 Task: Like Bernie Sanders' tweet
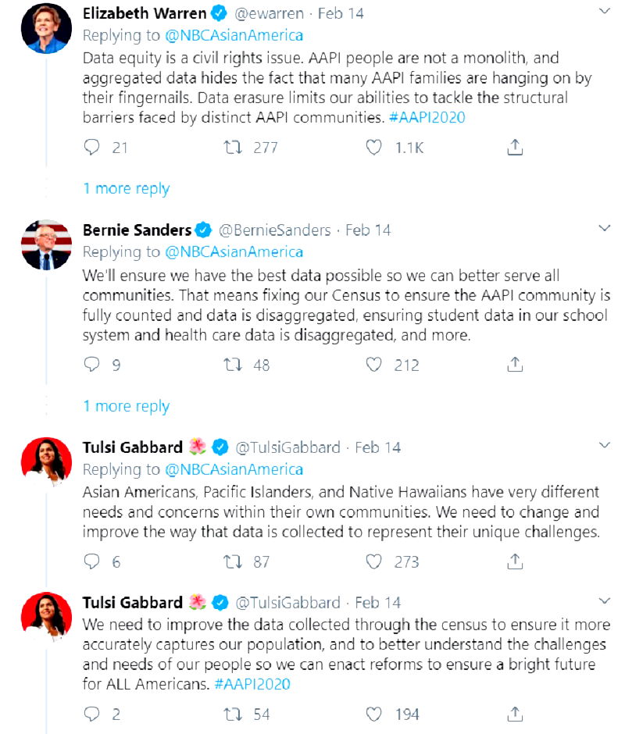coord(374,364)
